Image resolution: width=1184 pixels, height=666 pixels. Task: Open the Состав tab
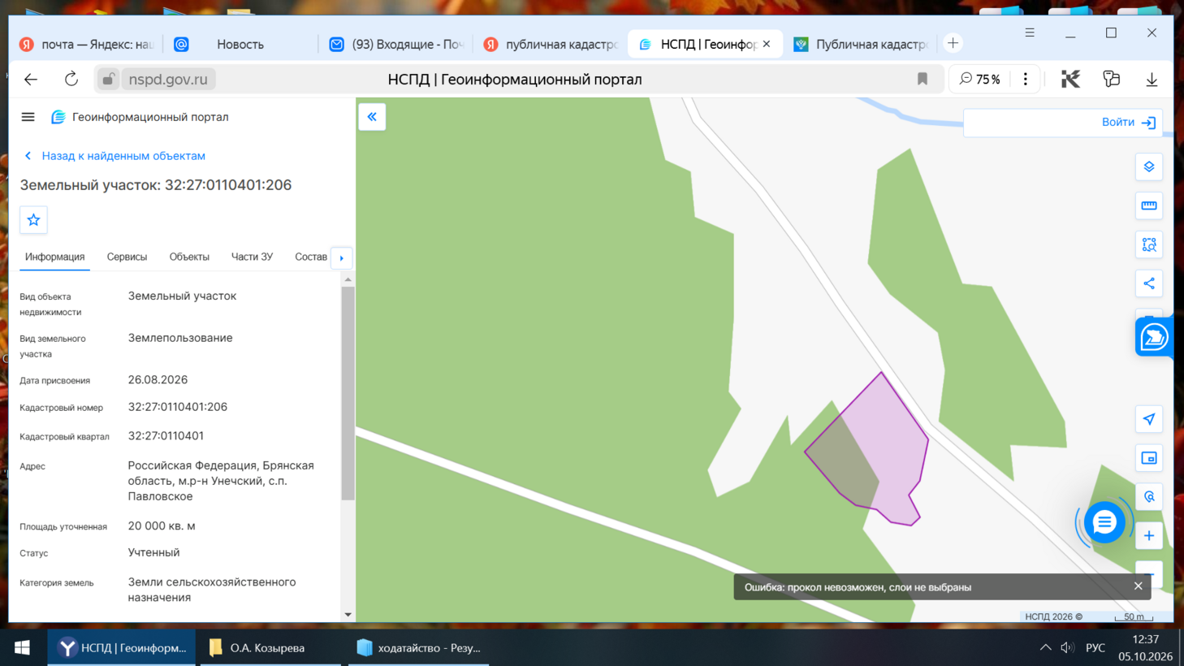click(x=311, y=257)
